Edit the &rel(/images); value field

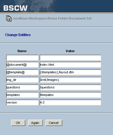(70, 80)
